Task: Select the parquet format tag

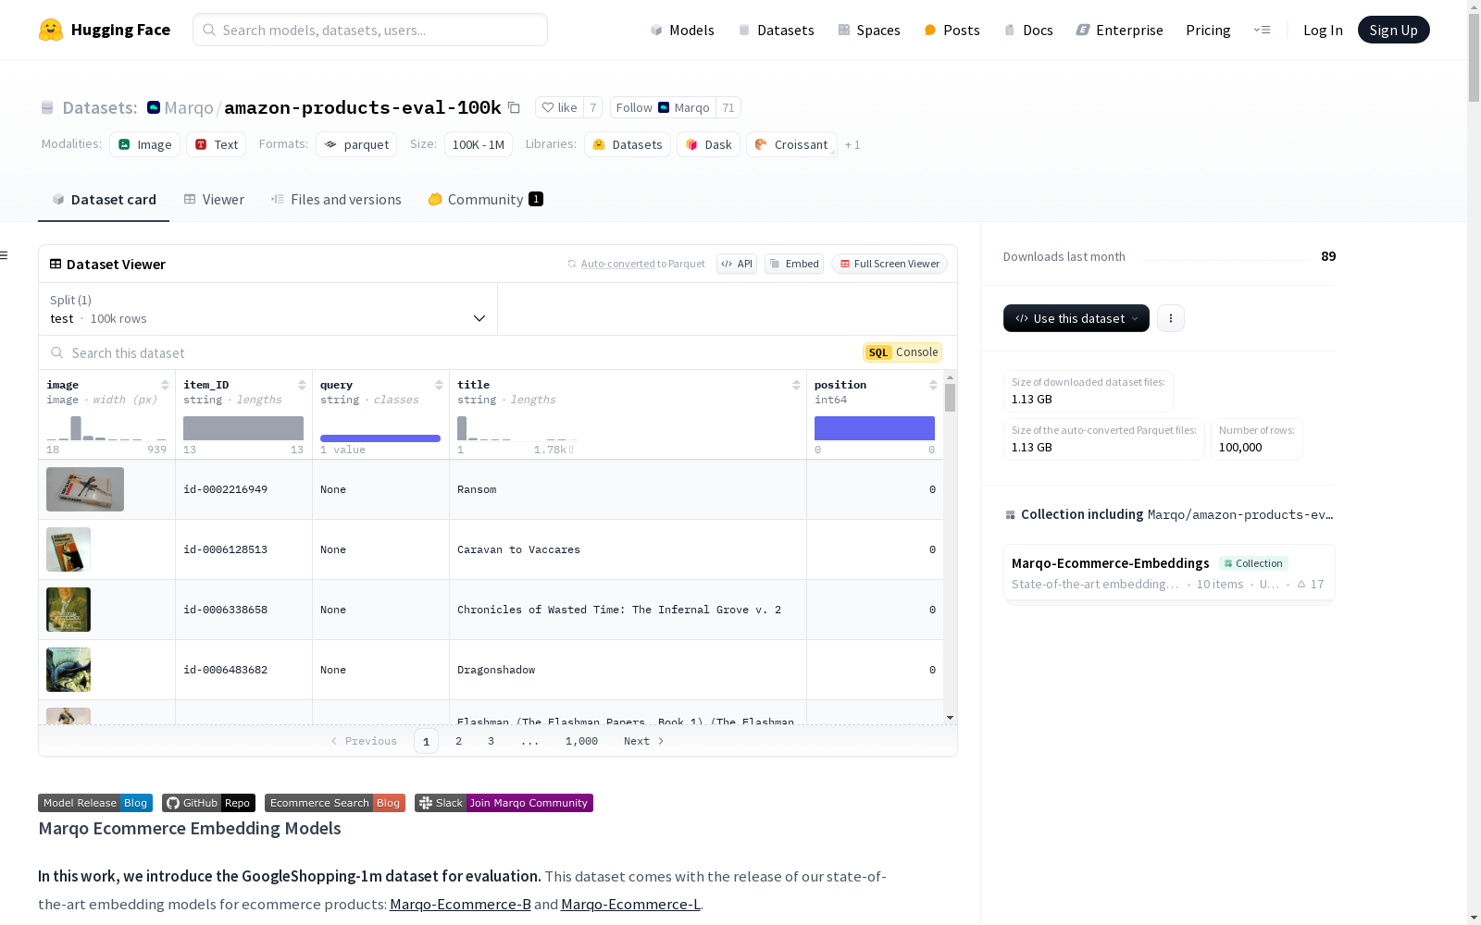Action: [356, 144]
